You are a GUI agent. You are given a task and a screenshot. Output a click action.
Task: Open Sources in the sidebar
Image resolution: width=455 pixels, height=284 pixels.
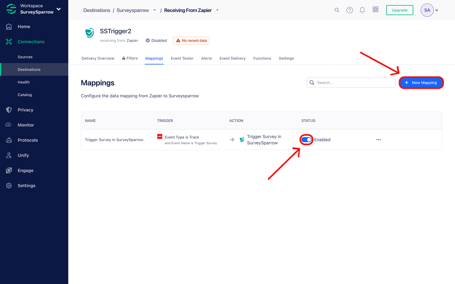tap(25, 57)
